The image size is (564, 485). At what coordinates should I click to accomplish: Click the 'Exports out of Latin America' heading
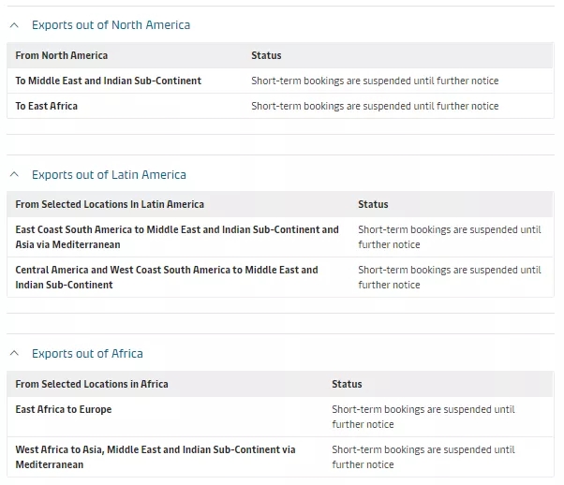109,175
